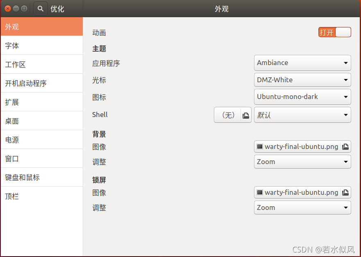Click the 应用程序 label
Viewport: 361px width, 257px height.
pos(106,63)
